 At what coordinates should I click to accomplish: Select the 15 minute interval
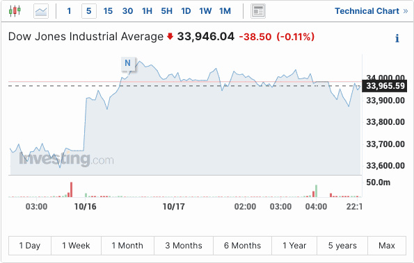pos(108,11)
